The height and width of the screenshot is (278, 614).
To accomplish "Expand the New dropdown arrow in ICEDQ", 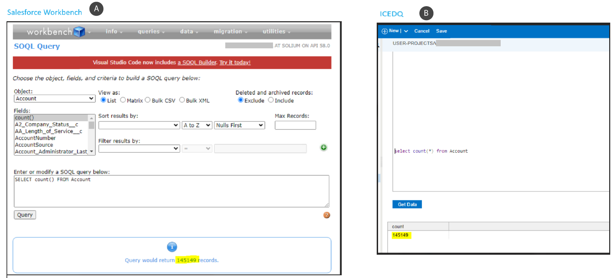I will click(x=406, y=31).
